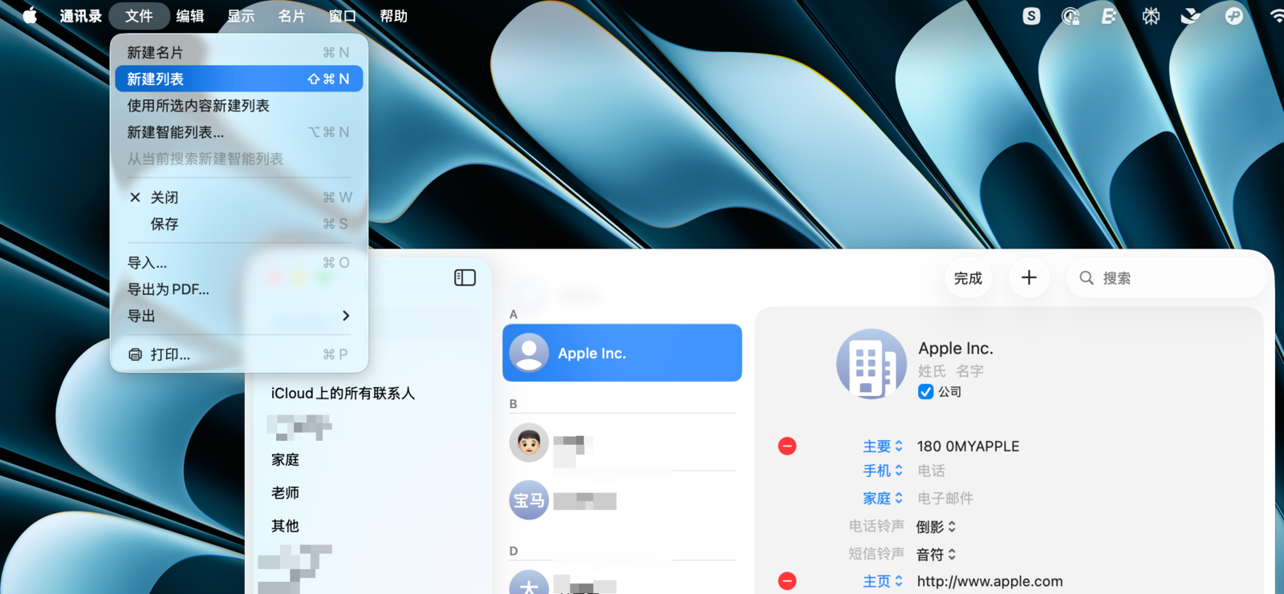Open the 编辑 menu in menu bar
Viewport: 1284px width, 594px height.
click(x=190, y=16)
